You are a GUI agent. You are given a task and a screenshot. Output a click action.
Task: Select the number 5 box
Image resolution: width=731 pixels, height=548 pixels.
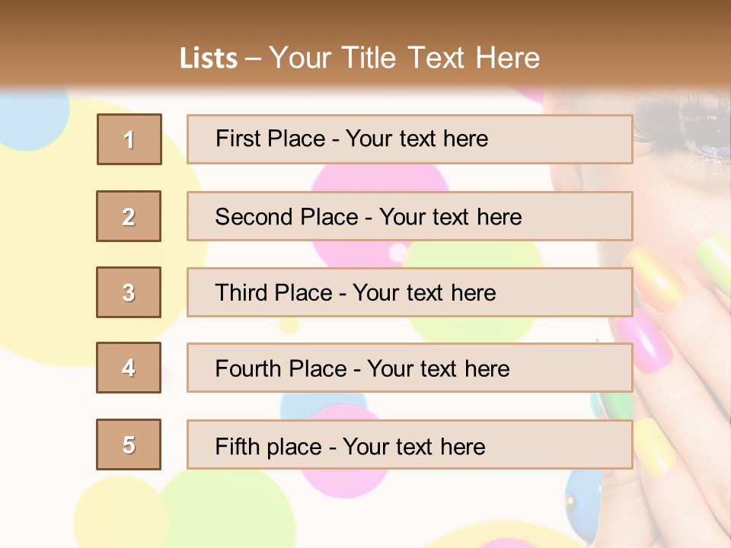tap(129, 444)
